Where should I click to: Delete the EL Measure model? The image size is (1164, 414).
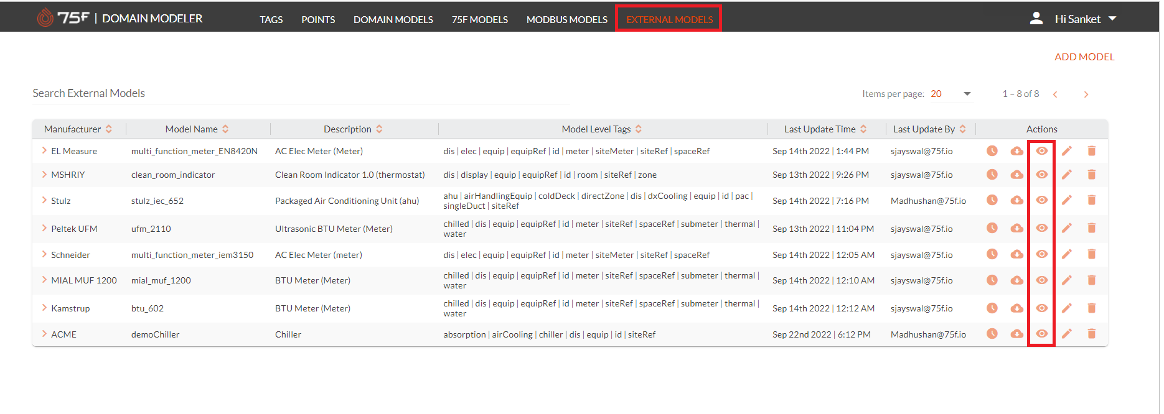tap(1092, 151)
